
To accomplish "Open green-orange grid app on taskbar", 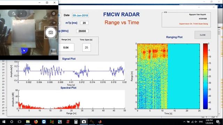I will pos(52,122).
